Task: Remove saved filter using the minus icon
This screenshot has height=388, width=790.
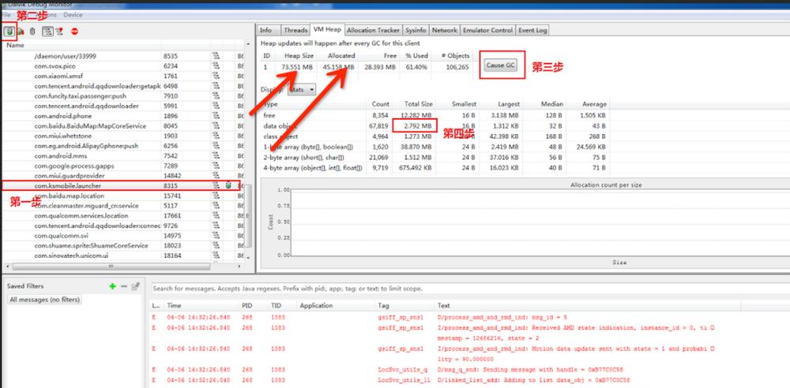Action: (x=124, y=286)
